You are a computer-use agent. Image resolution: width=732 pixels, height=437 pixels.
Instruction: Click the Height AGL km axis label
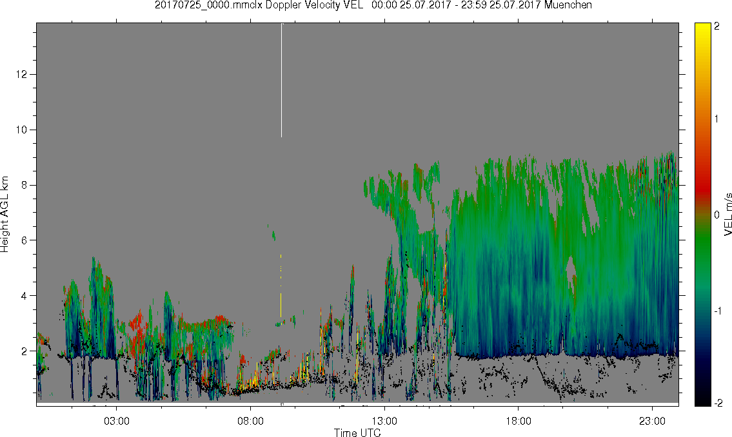(5, 215)
